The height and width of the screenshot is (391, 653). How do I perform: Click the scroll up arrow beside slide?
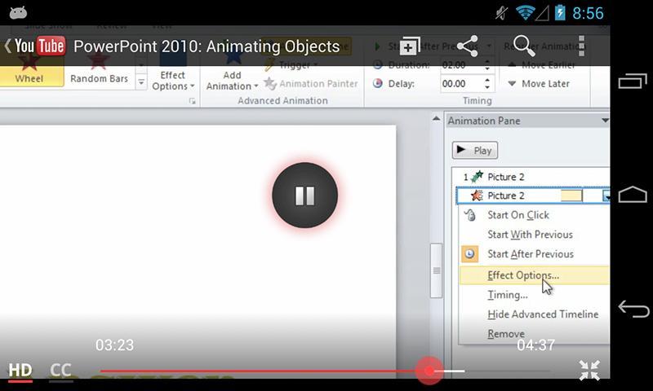click(x=436, y=119)
